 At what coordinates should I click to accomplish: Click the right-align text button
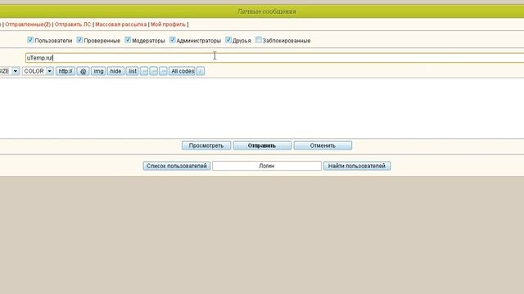163,71
